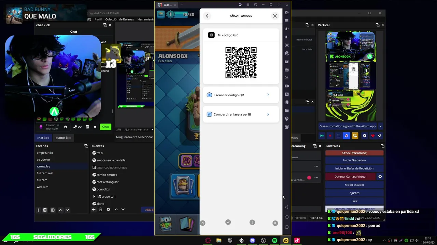The image size is (437, 245).
Task: Send message with green Chat button
Action: [x=105, y=127]
